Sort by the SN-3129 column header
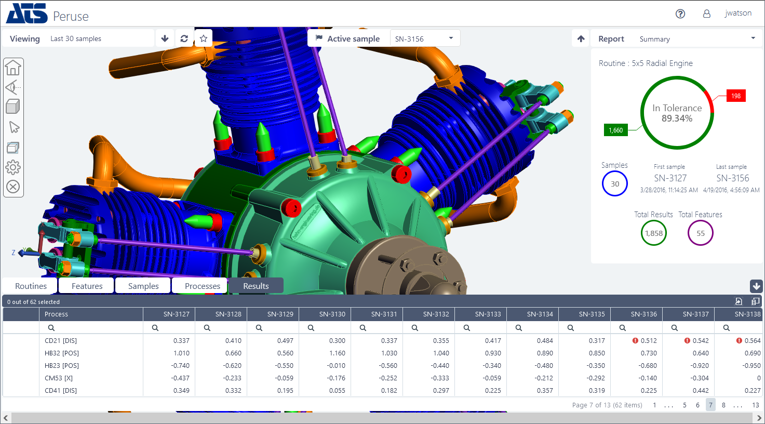This screenshot has width=765, height=424. [273, 314]
